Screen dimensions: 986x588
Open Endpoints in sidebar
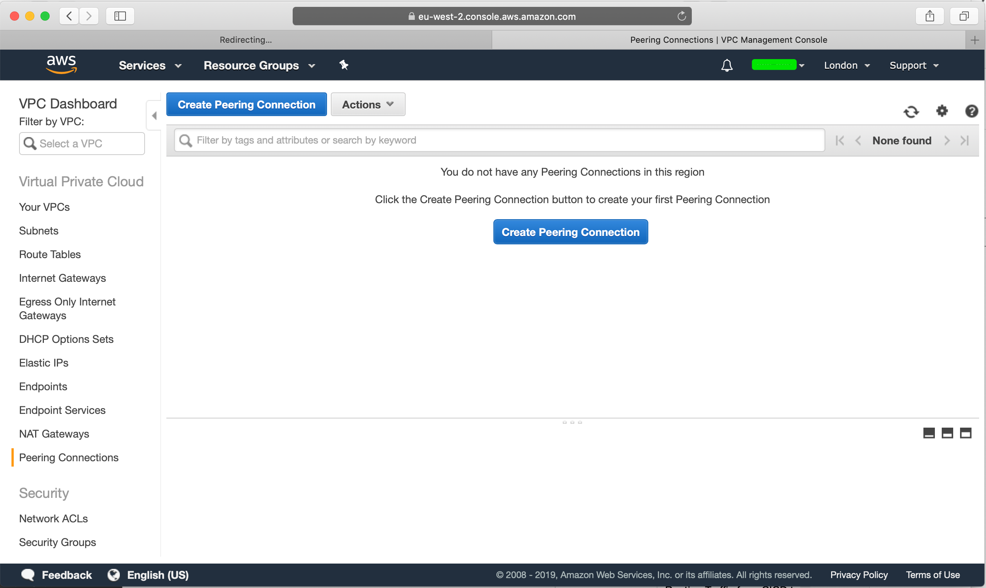click(43, 387)
